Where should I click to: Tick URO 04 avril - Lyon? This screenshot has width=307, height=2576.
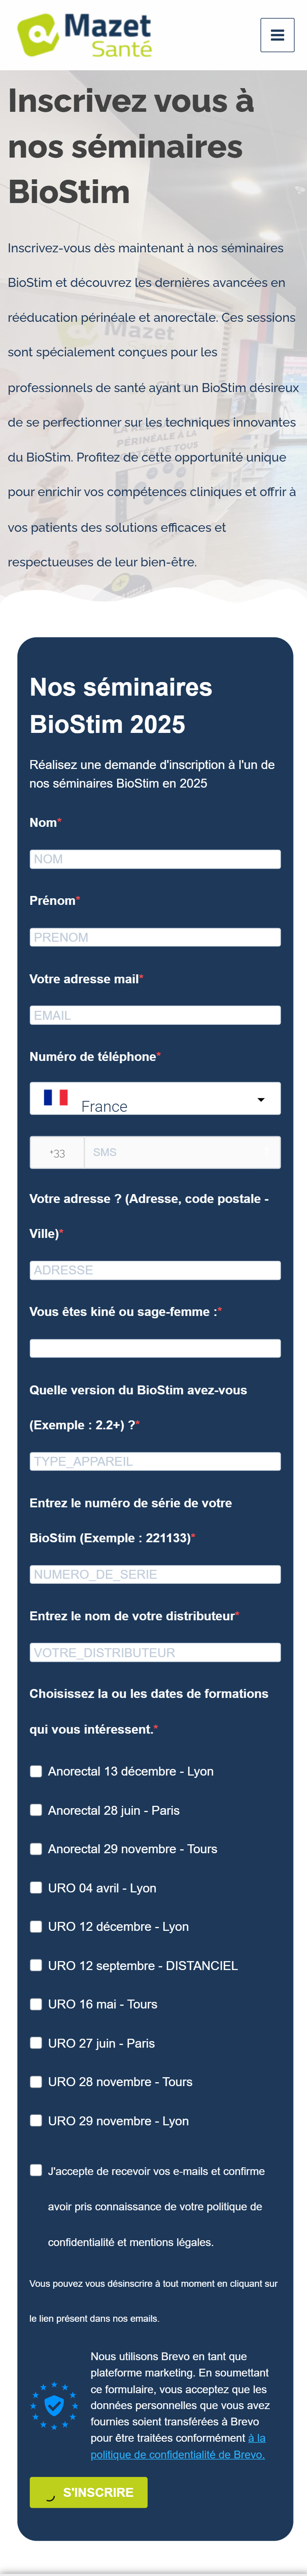[x=36, y=1888]
